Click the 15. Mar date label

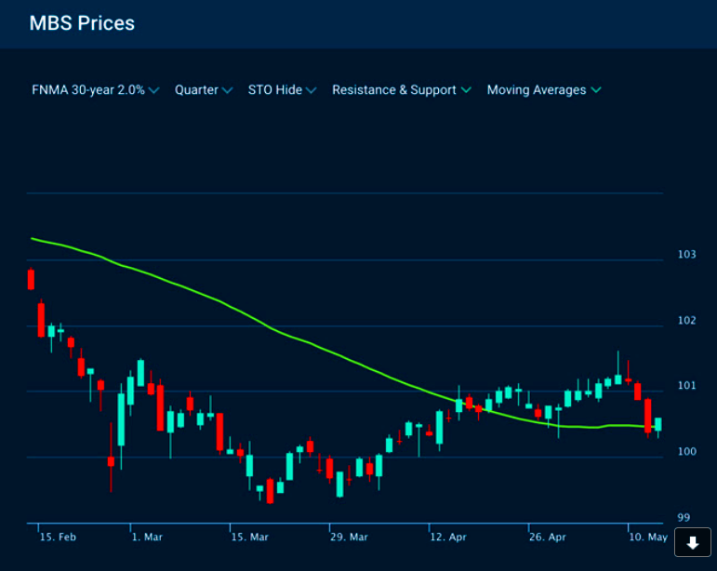(249, 538)
